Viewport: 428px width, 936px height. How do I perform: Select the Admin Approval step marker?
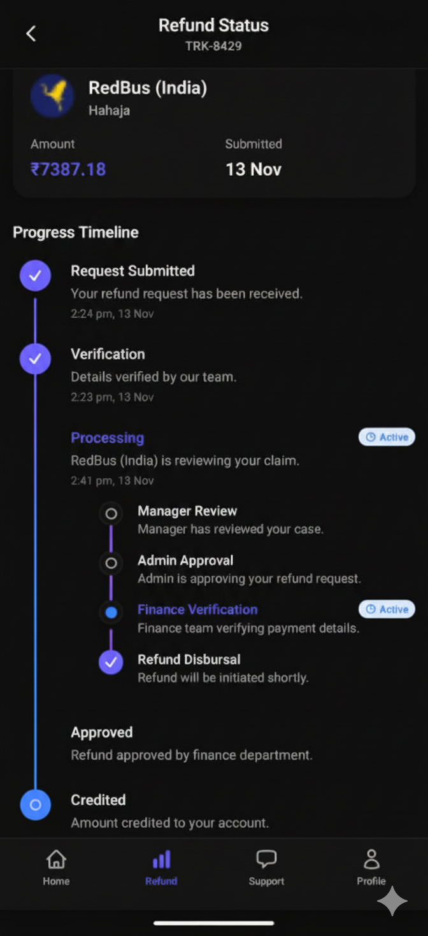(x=111, y=563)
